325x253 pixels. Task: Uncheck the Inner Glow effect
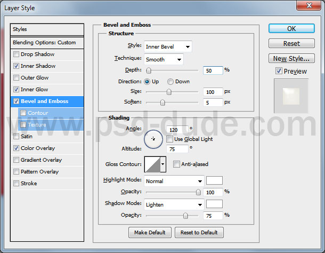click(16, 90)
